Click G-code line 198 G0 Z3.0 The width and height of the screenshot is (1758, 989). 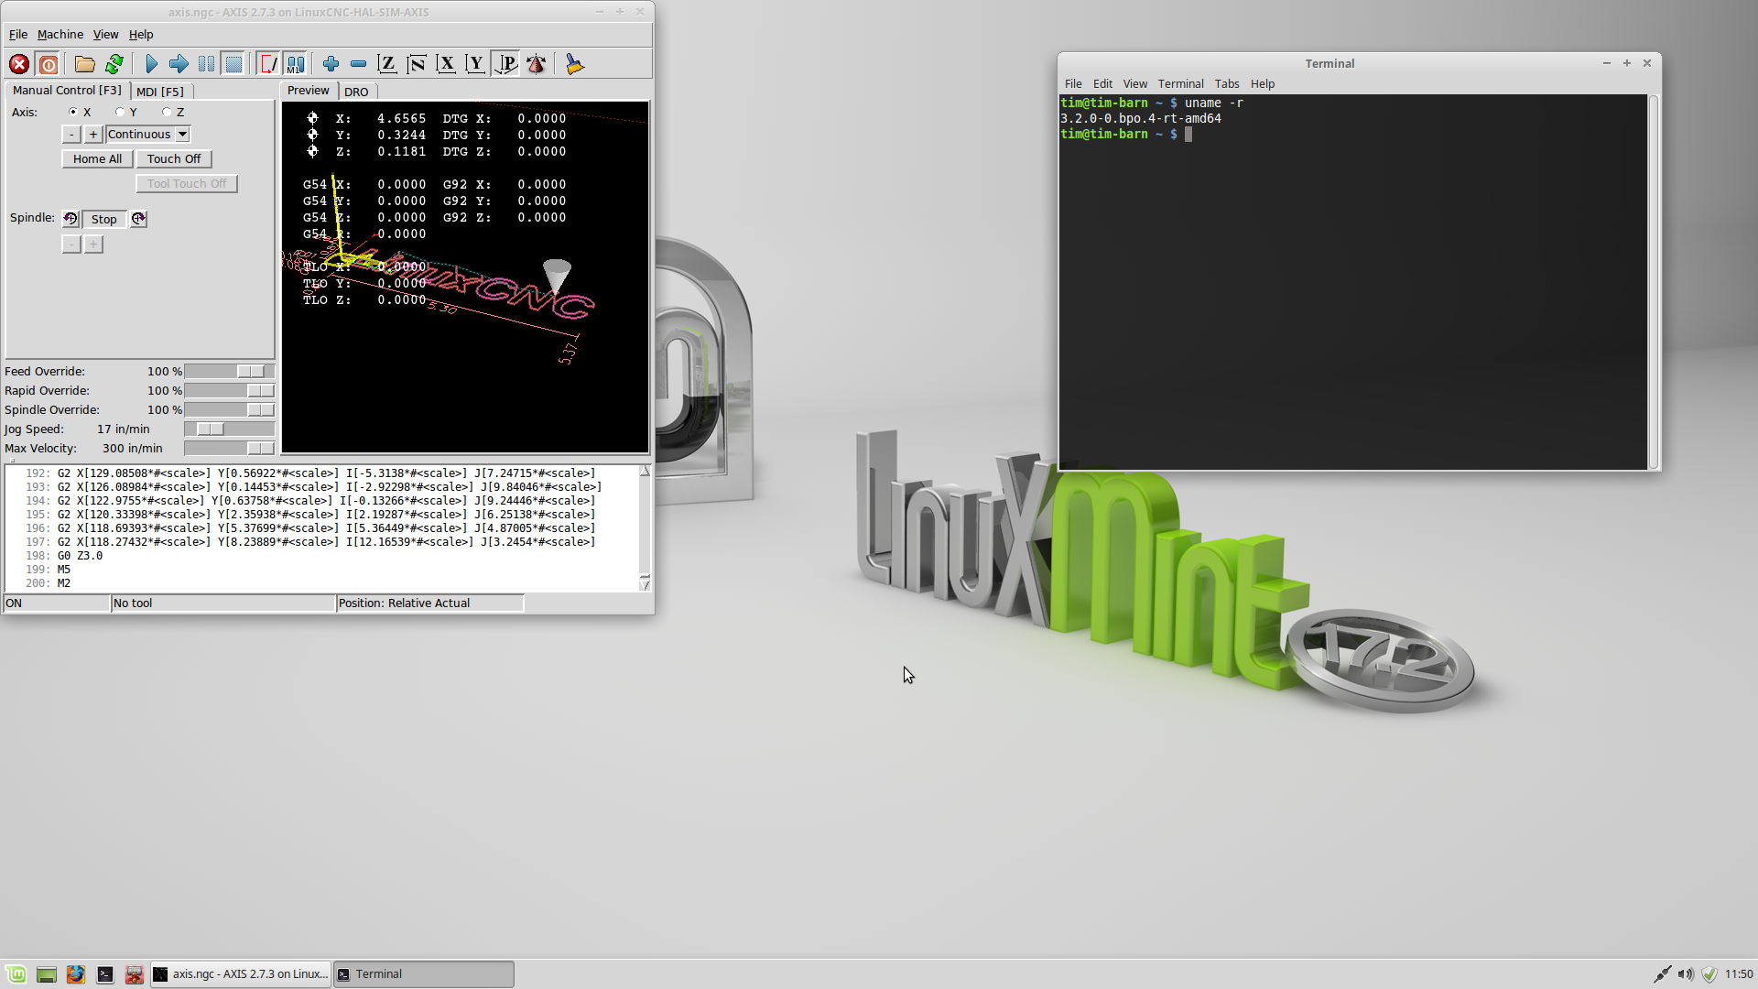[x=81, y=556]
